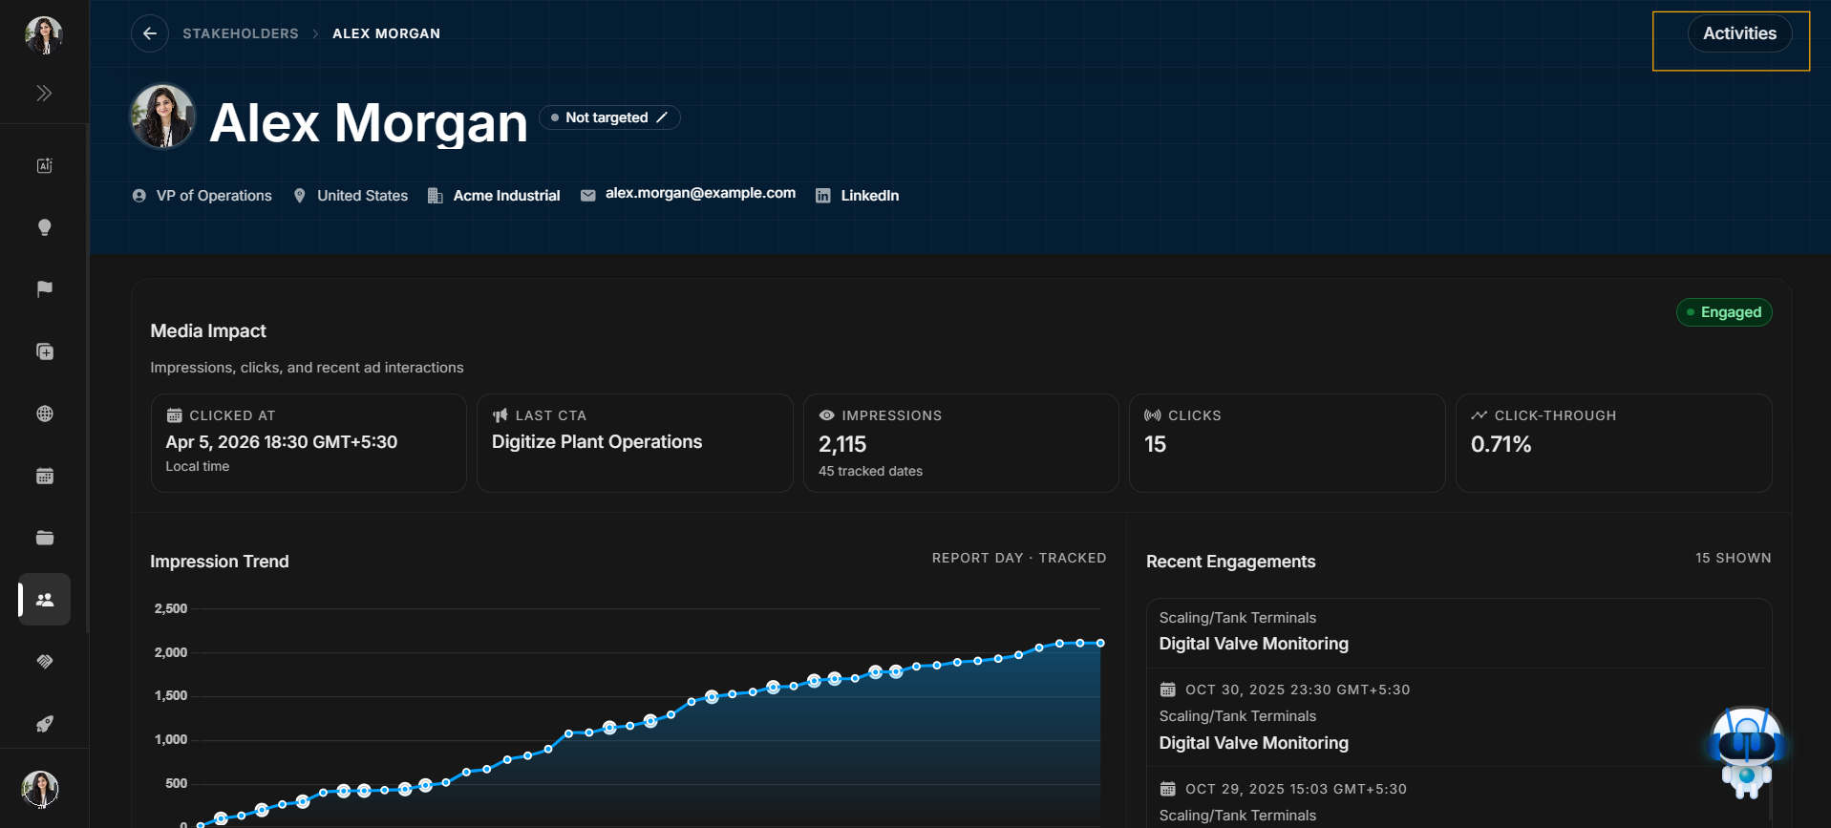The image size is (1831, 828).
Task: Navigate to Stakeholders breadcrumb
Action: (x=241, y=33)
